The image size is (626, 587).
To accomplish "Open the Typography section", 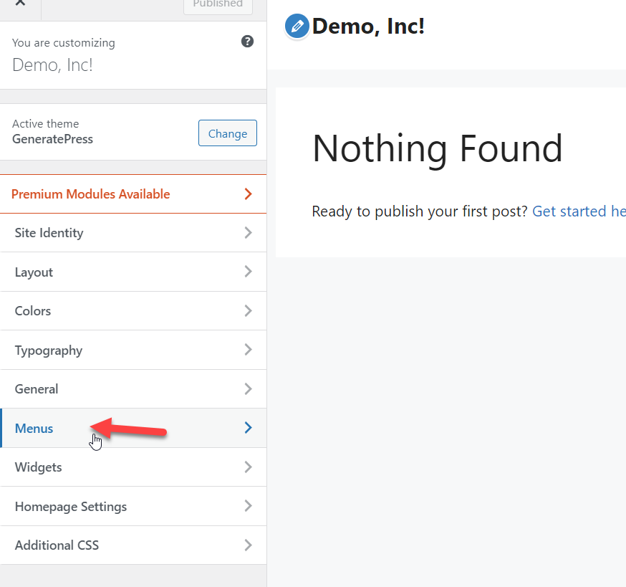I will click(133, 350).
